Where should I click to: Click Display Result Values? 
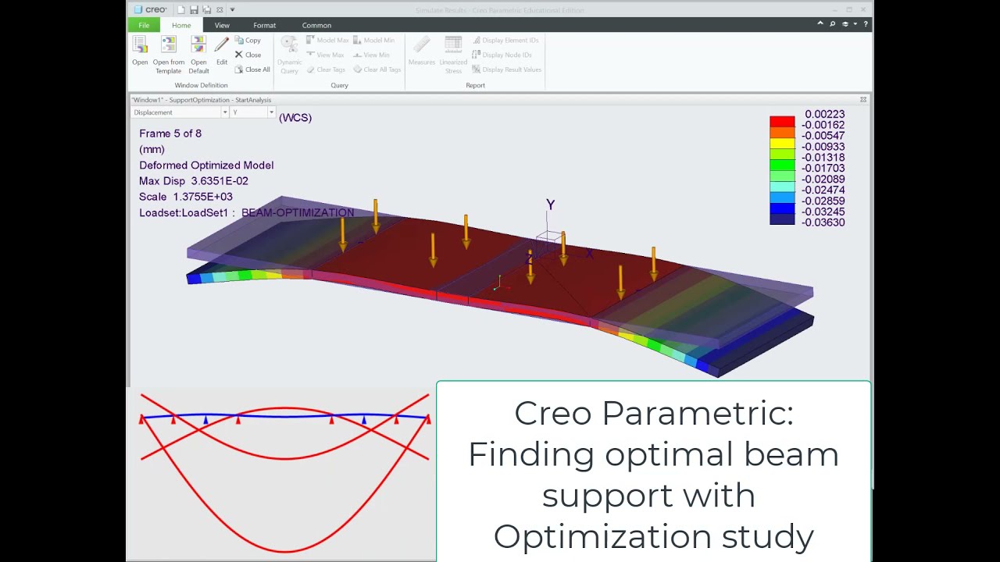coord(506,69)
